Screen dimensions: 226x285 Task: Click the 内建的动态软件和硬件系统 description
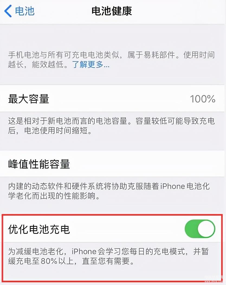[x=109, y=191]
